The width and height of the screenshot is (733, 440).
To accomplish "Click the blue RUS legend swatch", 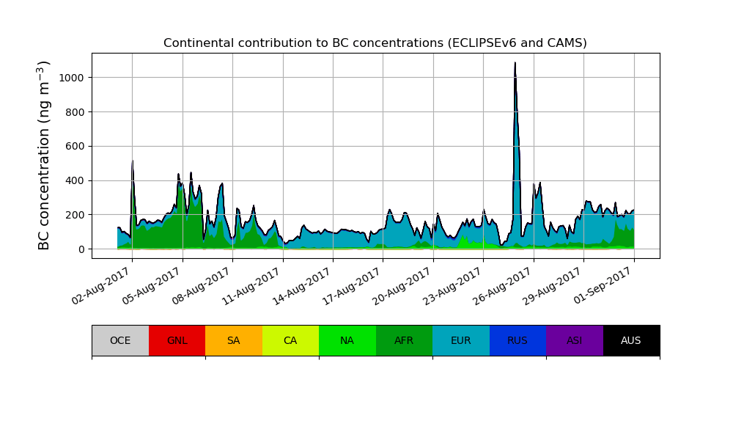I will click(517, 340).
